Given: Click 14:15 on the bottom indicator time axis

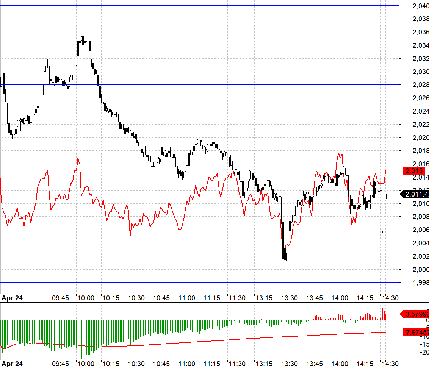Looking at the screenshot, I should tap(365, 364).
